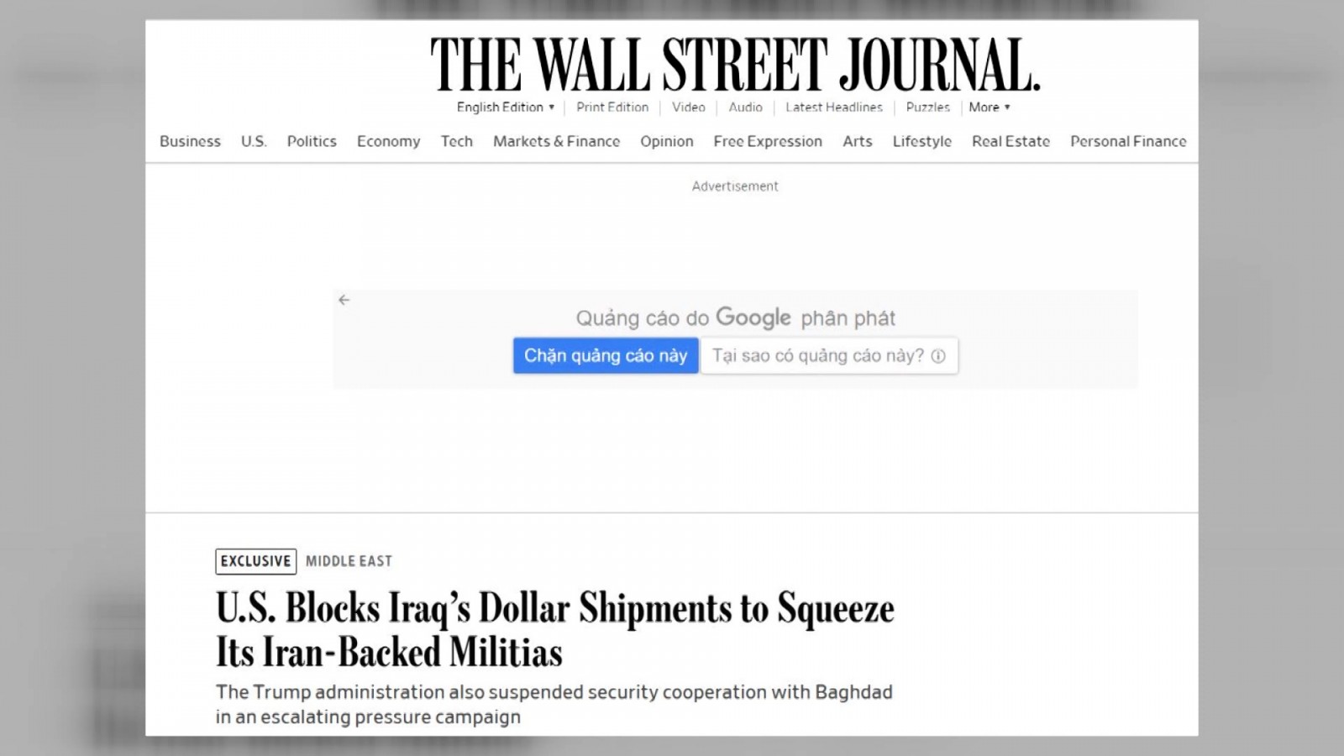
Task: Open the Puzzles link
Action: pyautogui.click(x=927, y=108)
